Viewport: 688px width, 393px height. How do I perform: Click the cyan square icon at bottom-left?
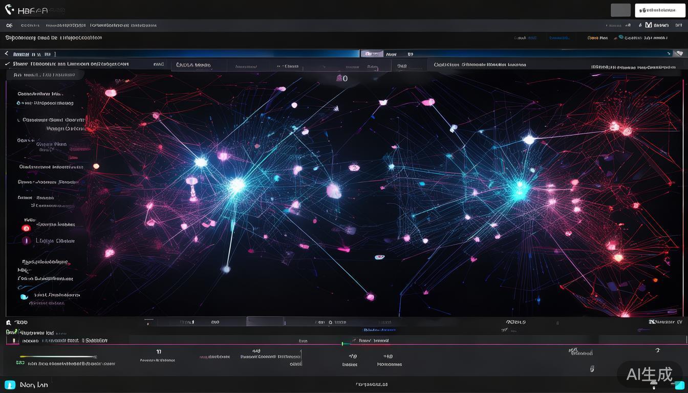(x=10, y=385)
